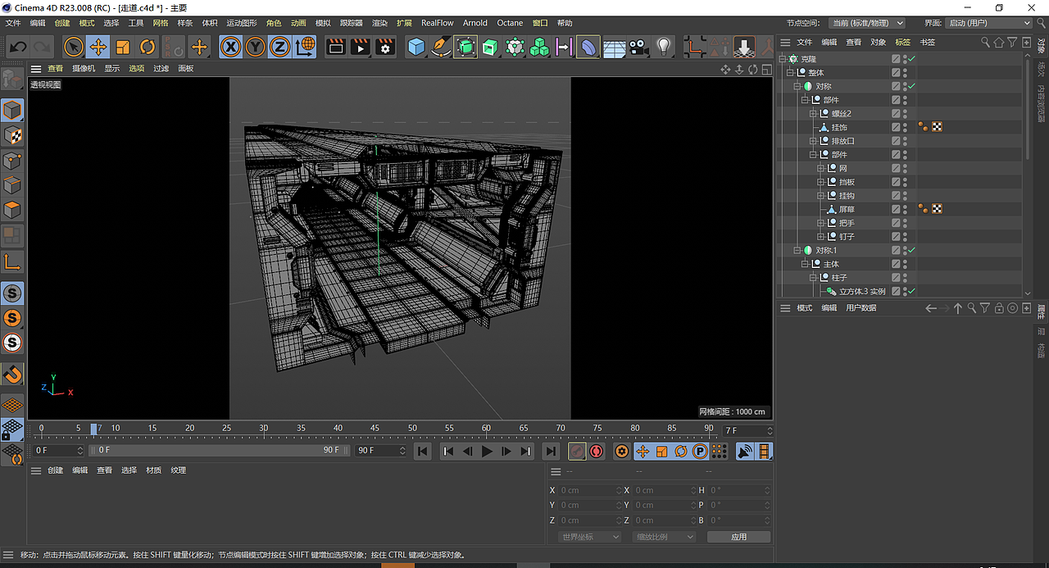The width and height of the screenshot is (1049, 568).
Task: Open the 世界坐标 coordinate dropdown
Action: pos(589,537)
